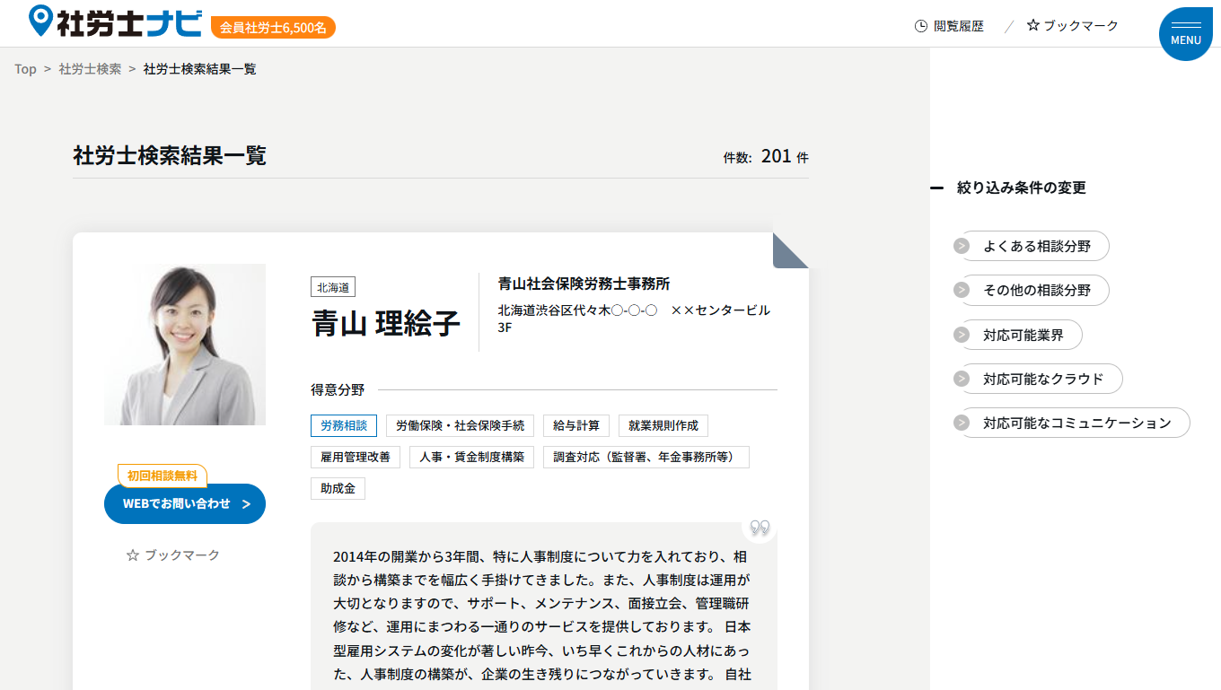Screen dimensions: 1221x690
Task: Open 社労士検索 breadcrumb link
Action: pos(90,69)
